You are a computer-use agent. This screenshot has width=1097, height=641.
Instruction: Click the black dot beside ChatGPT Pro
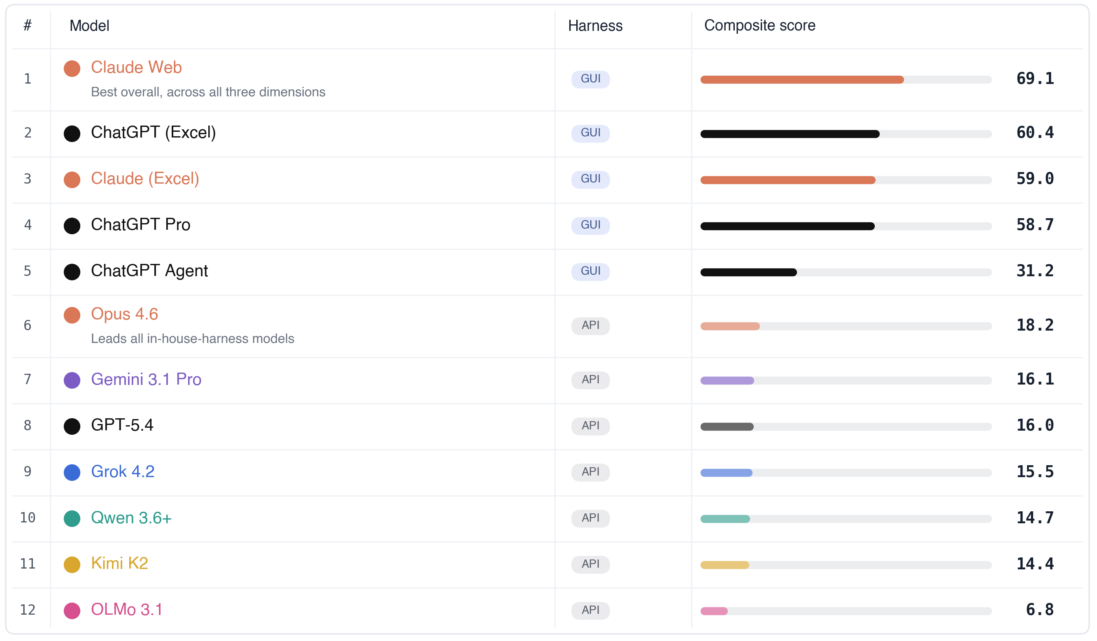tap(72, 226)
